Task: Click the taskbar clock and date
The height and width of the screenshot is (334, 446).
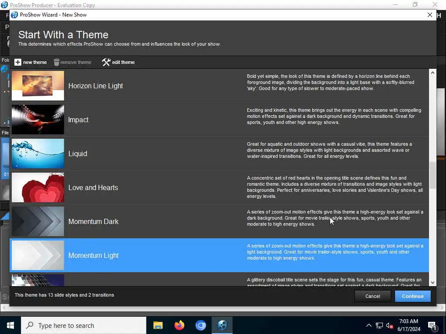Action: [x=409, y=325]
